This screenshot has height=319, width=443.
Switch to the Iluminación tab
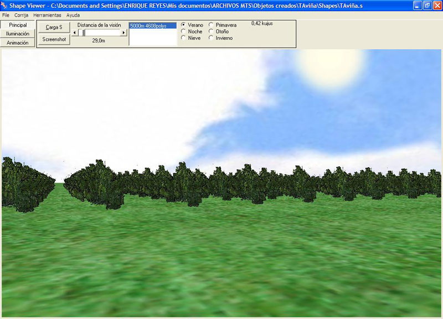(18, 34)
